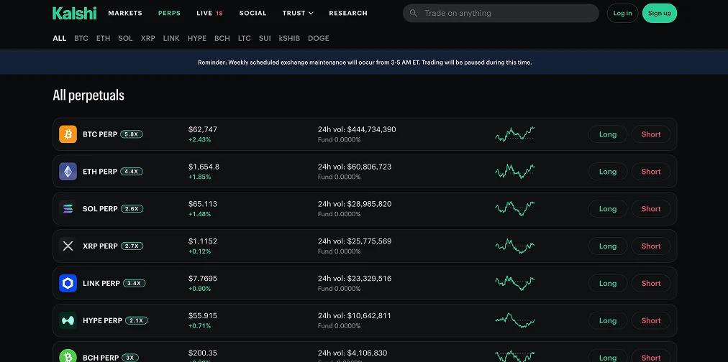Click the Chainlink logo icon

tap(68, 283)
